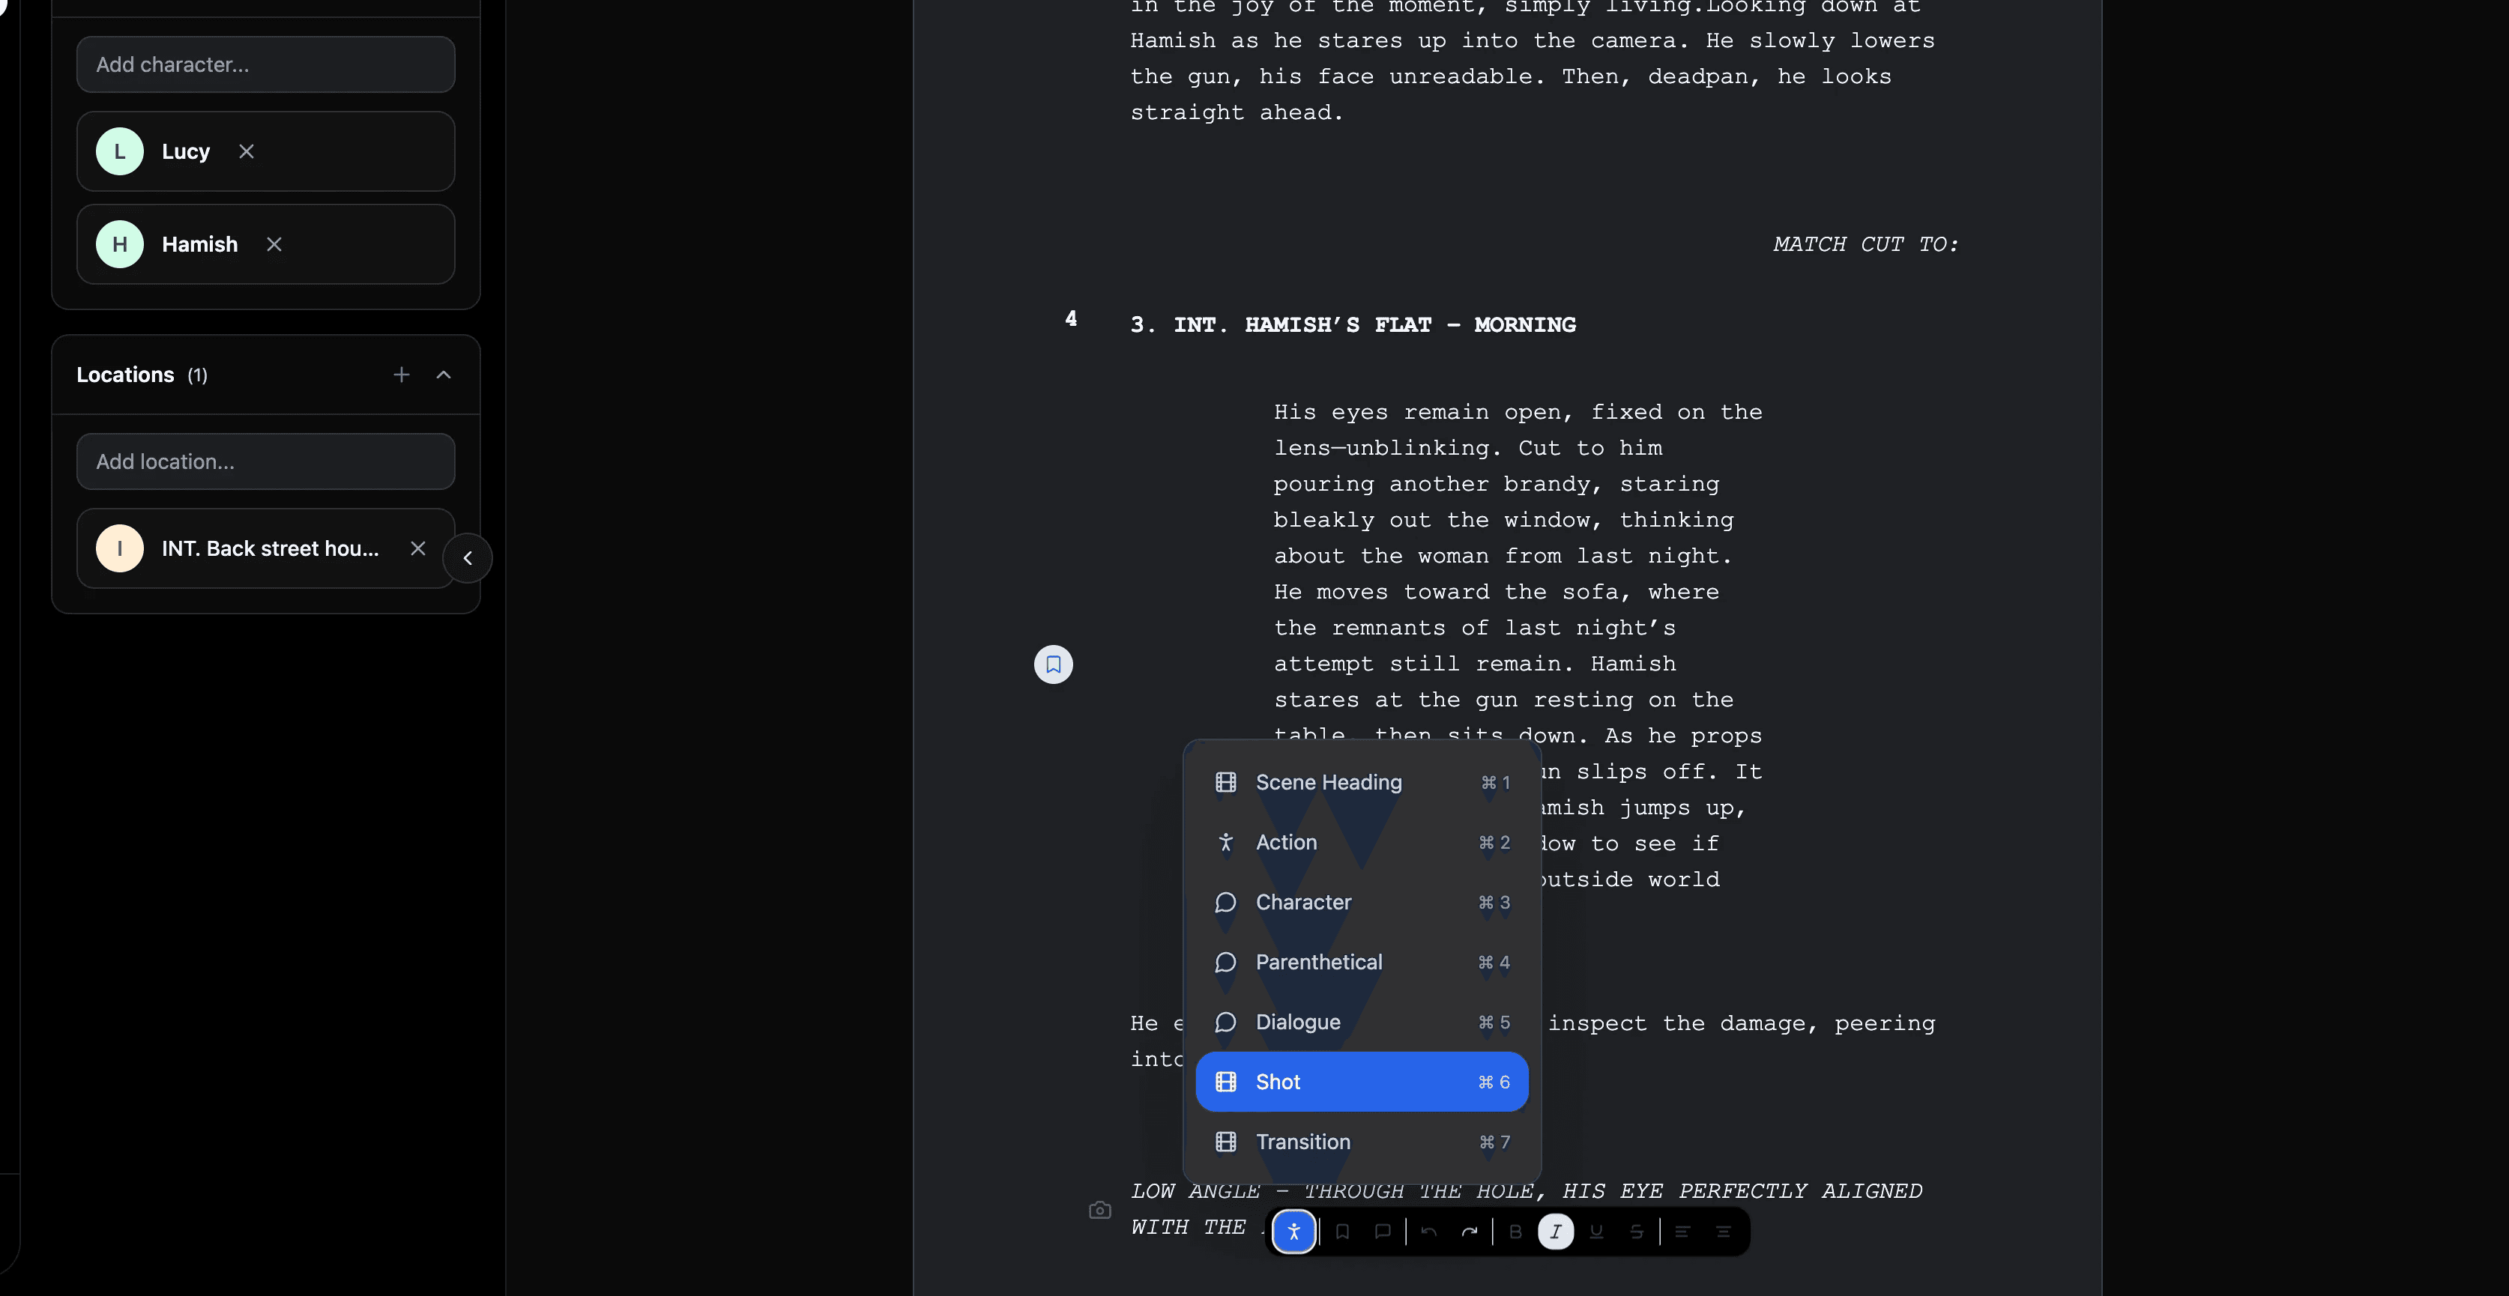The height and width of the screenshot is (1296, 2509).
Task: Add a new location with plus icon
Action: (x=401, y=375)
